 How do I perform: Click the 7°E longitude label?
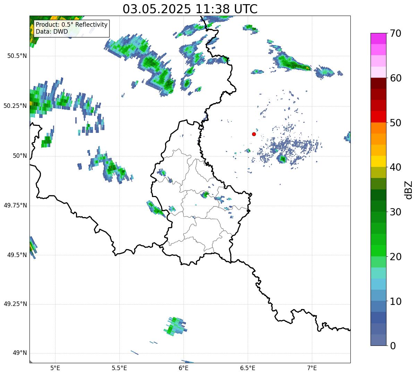point(312,368)
